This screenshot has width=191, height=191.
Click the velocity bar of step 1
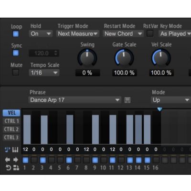tap(27, 129)
